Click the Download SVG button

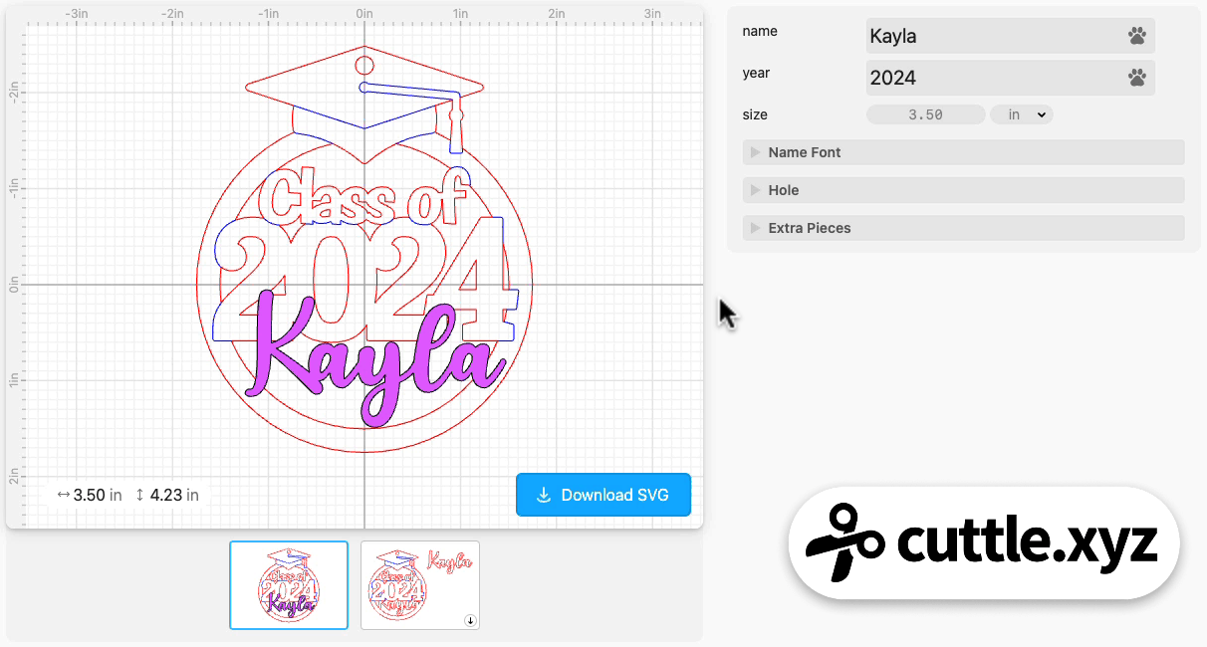click(603, 495)
